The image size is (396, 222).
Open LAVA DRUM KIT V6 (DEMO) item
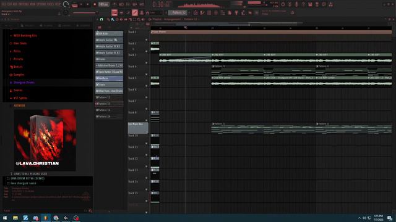point(27,178)
